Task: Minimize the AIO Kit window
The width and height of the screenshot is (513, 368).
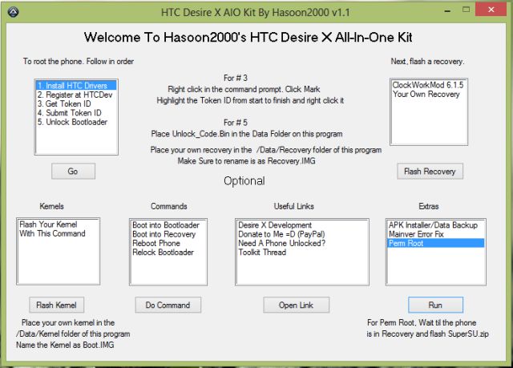Action: pyautogui.click(x=448, y=10)
